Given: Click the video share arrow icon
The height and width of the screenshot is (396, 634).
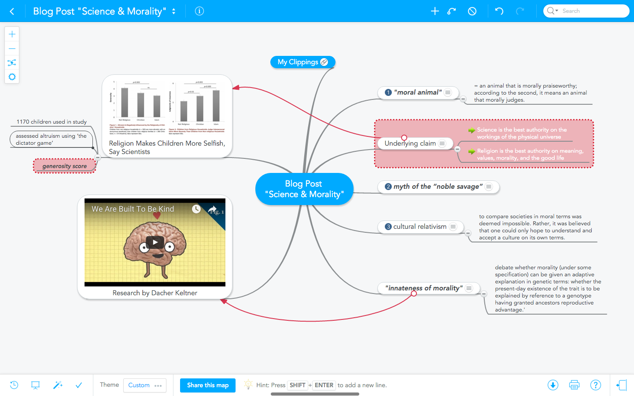Looking at the screenshot, I should [213, 209].
